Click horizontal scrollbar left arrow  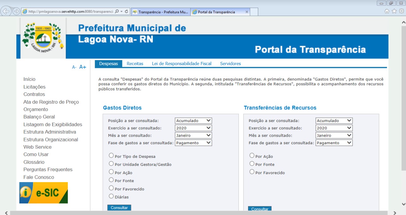6,213
